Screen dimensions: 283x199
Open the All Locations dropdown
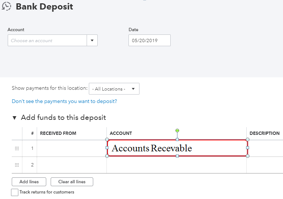[x=114, y=89]
